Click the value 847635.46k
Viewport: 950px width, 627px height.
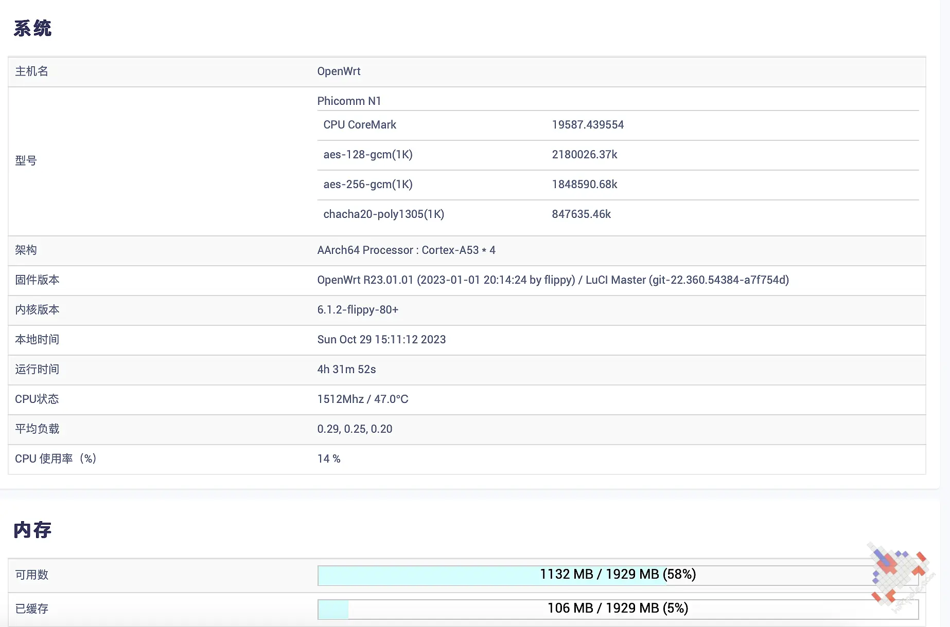tap(581, 214)
